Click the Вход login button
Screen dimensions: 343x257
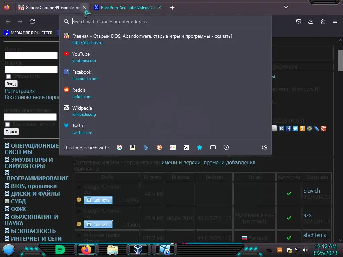click(x=11, y=84)
